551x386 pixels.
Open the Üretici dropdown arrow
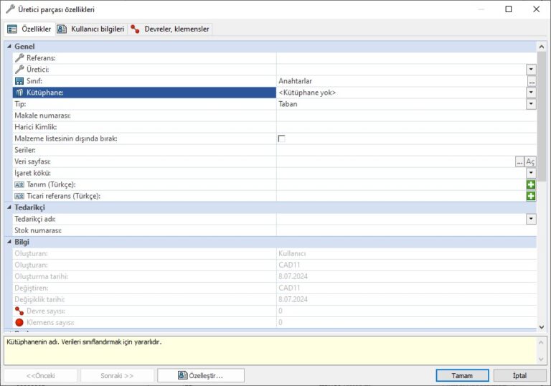pyautogui.click(x=531, y=70)
